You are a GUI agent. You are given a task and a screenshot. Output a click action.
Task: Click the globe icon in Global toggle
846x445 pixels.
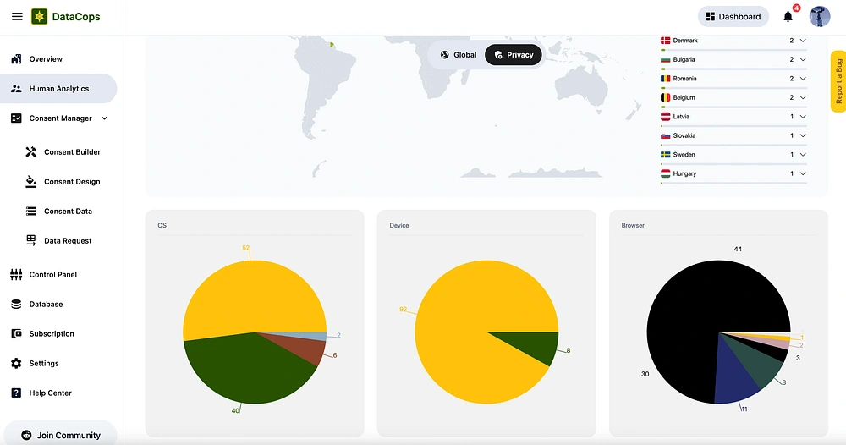click(x=445, y=54)
